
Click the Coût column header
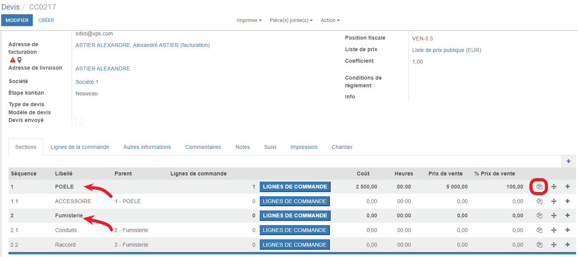click(363, 174)
